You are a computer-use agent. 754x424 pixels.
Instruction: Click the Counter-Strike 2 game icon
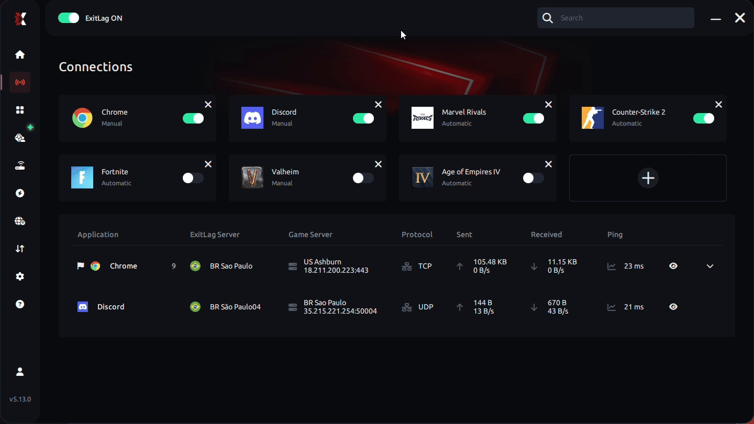[x=593, y=118]
